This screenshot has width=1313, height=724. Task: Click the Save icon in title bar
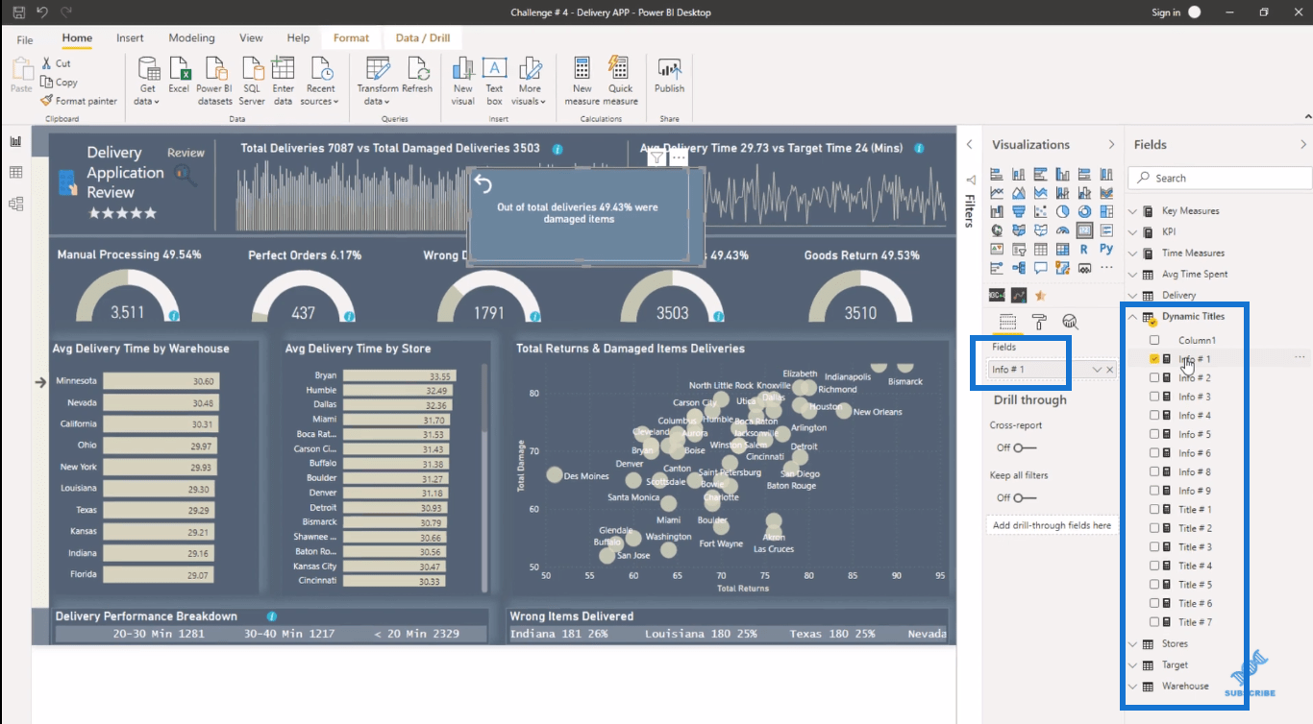(19, 12)
